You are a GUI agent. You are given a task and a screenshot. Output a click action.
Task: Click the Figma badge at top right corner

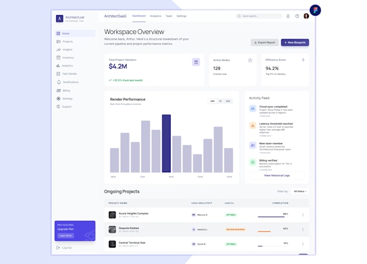click(315, 10)
